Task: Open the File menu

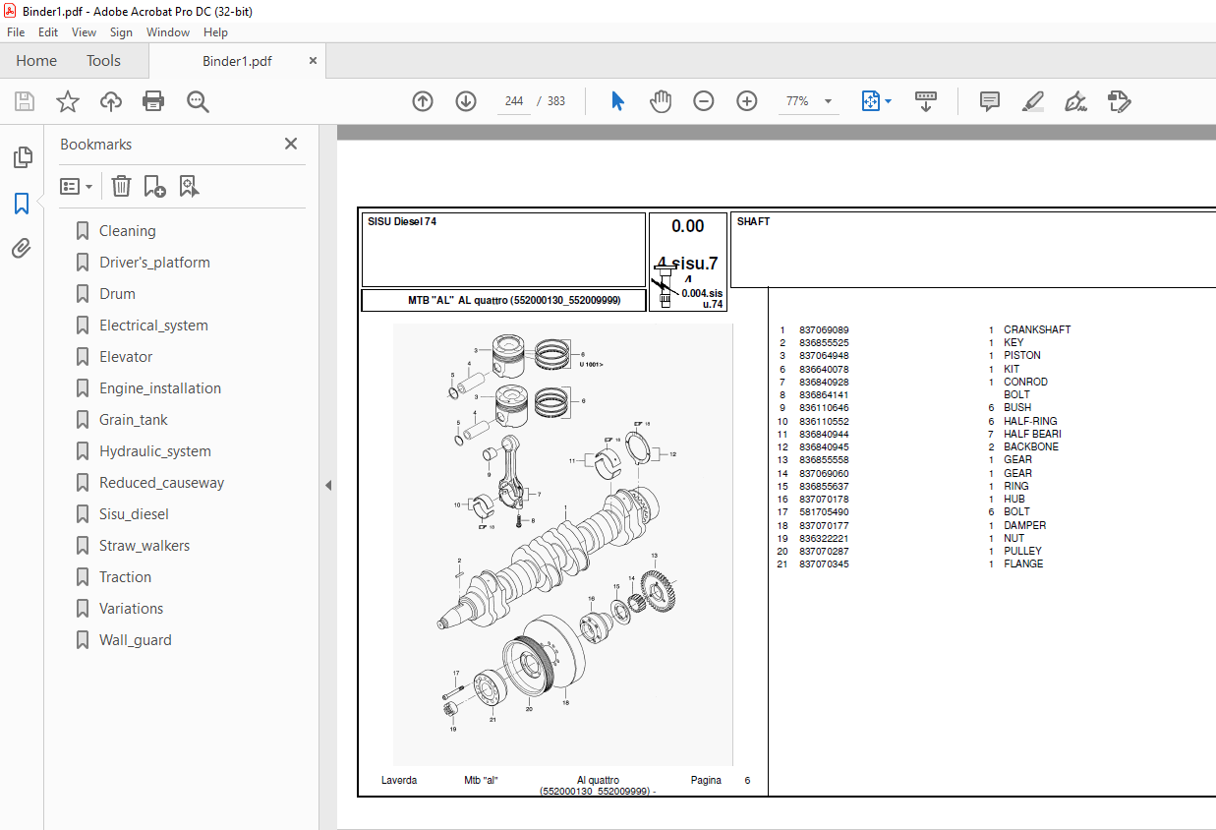Action: pyautogui.click(x=16, y=32)
